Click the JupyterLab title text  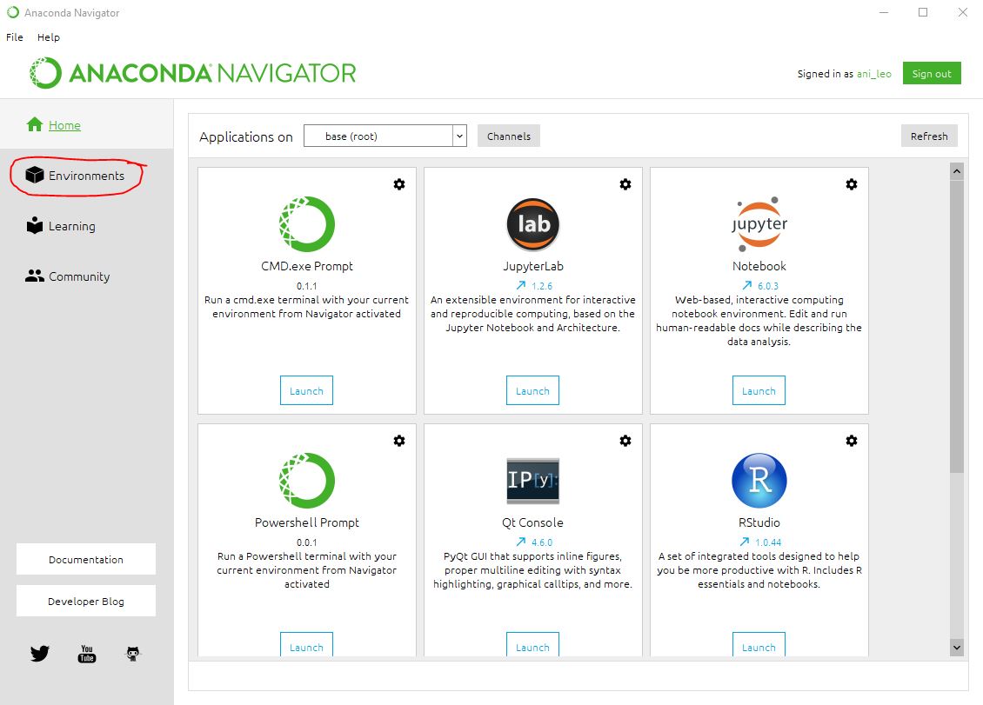click(x=533, y=266)
